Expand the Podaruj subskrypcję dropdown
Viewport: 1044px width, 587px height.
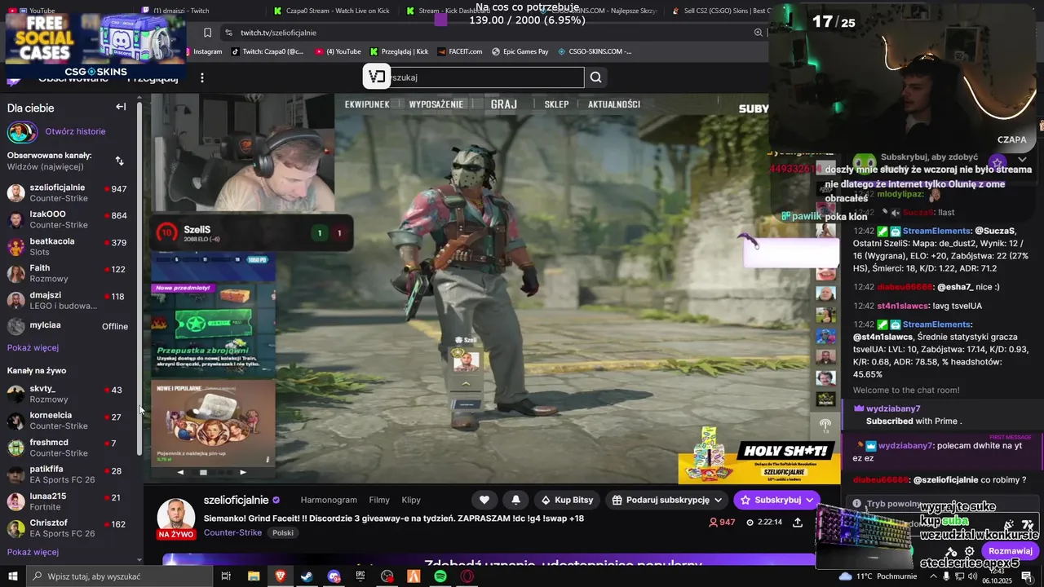[718, 500]
